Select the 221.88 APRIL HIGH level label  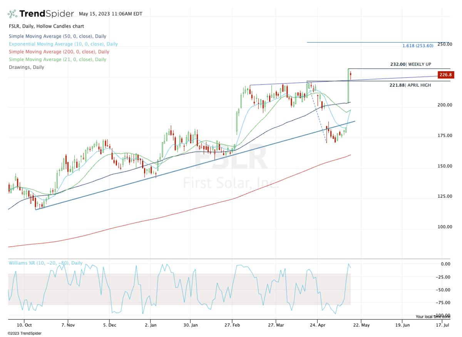point(410,85)
